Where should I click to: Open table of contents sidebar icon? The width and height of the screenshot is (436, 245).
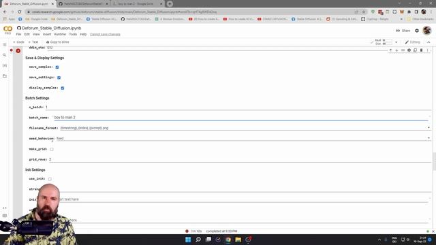click(x=5, y=45)
